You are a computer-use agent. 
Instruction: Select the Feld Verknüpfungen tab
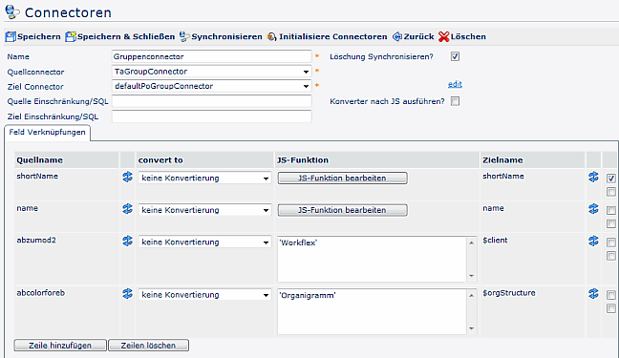(x=48, y=133)
